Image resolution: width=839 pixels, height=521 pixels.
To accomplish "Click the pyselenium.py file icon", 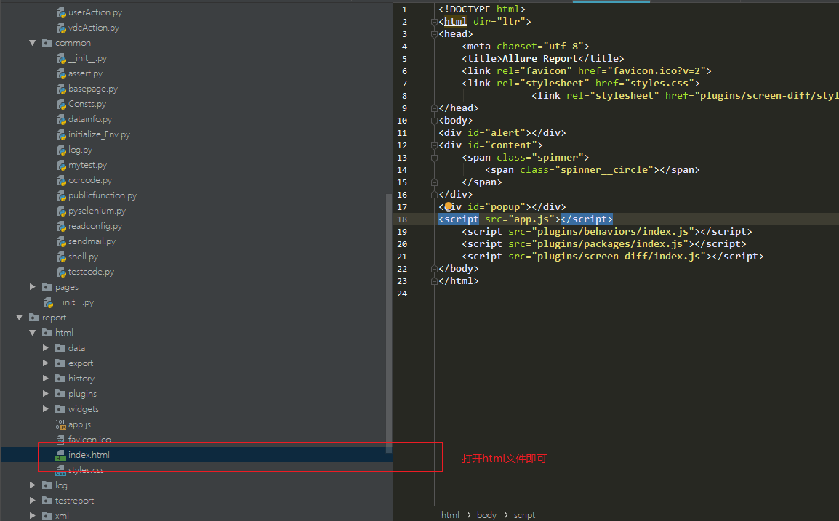I will [61, 211].
